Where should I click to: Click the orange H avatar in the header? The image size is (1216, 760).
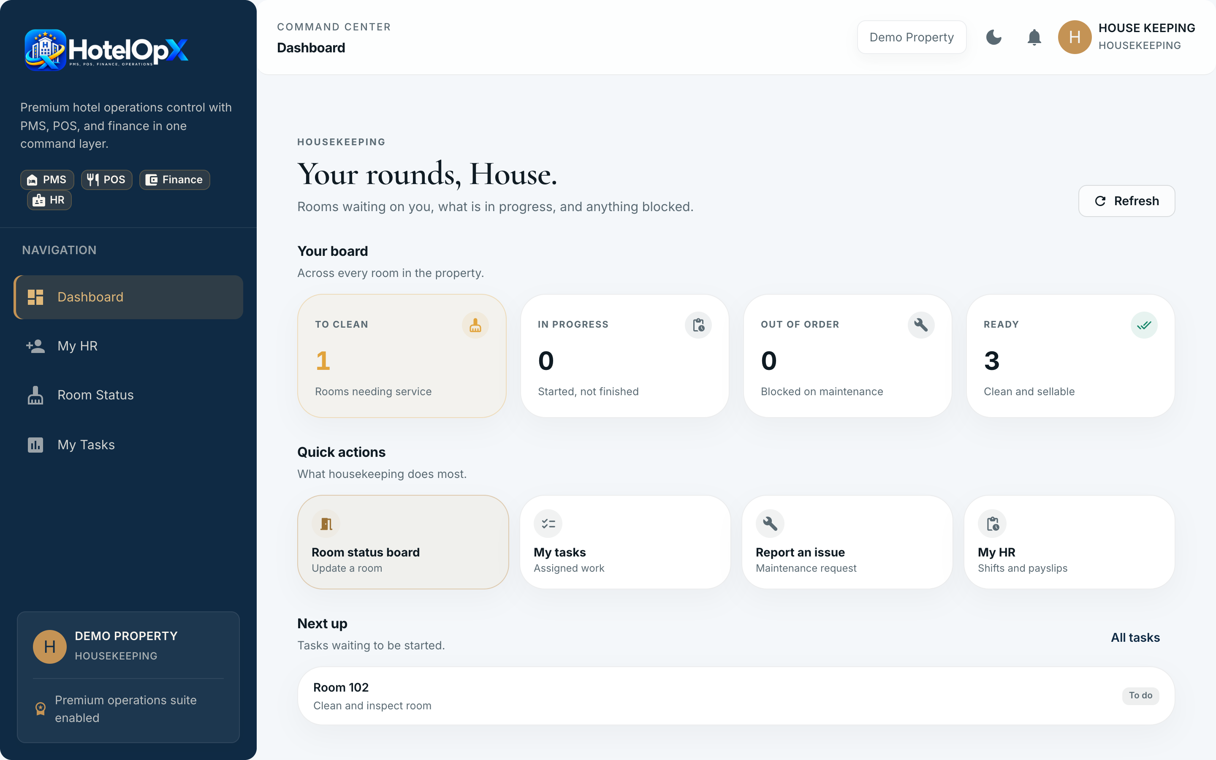(1074, 37)
